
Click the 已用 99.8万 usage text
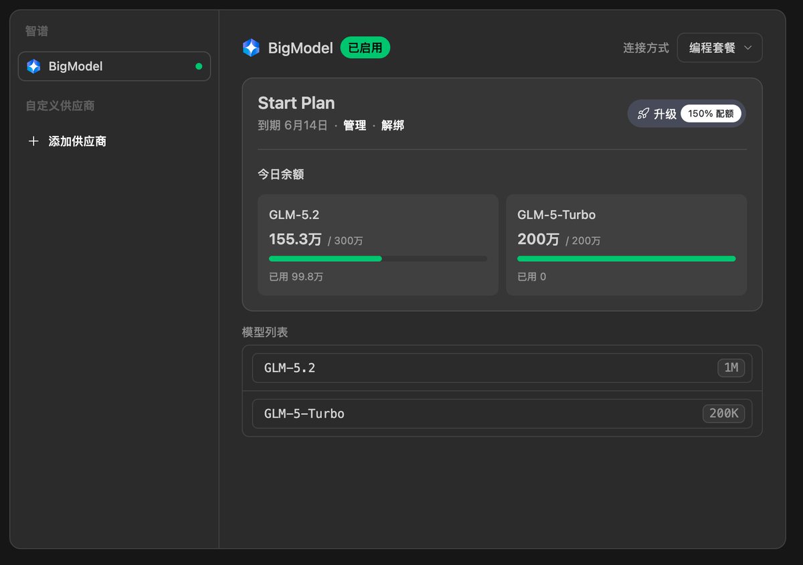296,276
